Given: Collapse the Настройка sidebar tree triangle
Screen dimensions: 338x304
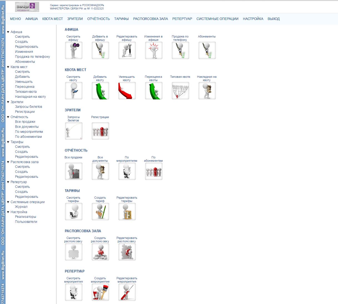Looking at the screenshot, I should (8, 212).
